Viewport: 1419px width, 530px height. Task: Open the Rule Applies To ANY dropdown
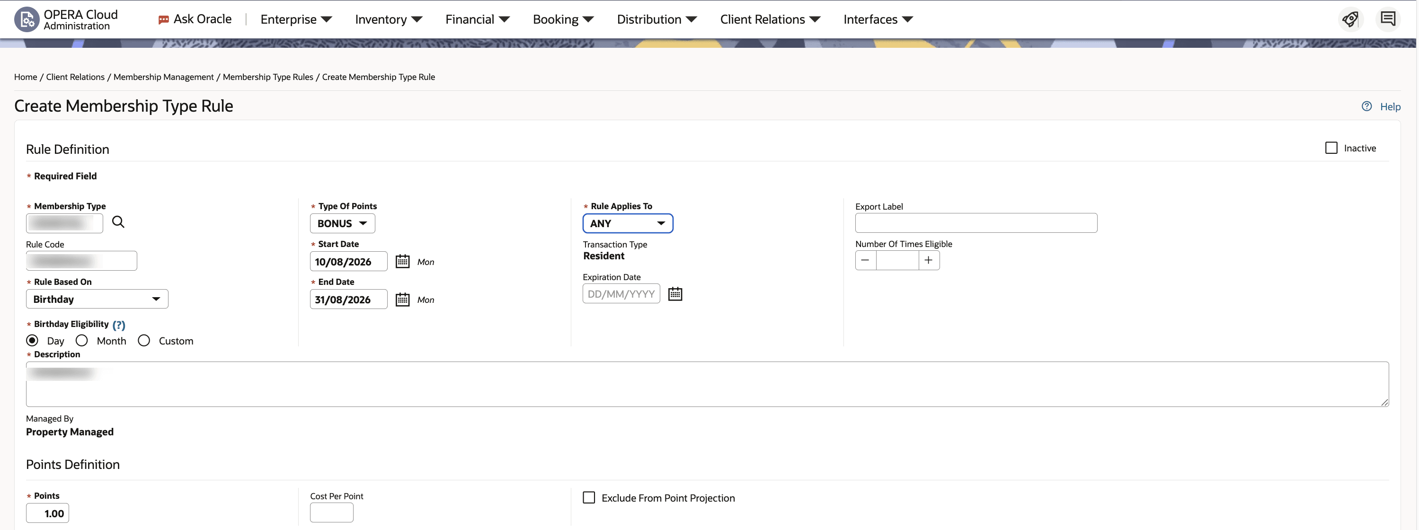pyautogui.click(x=628, y=223)
